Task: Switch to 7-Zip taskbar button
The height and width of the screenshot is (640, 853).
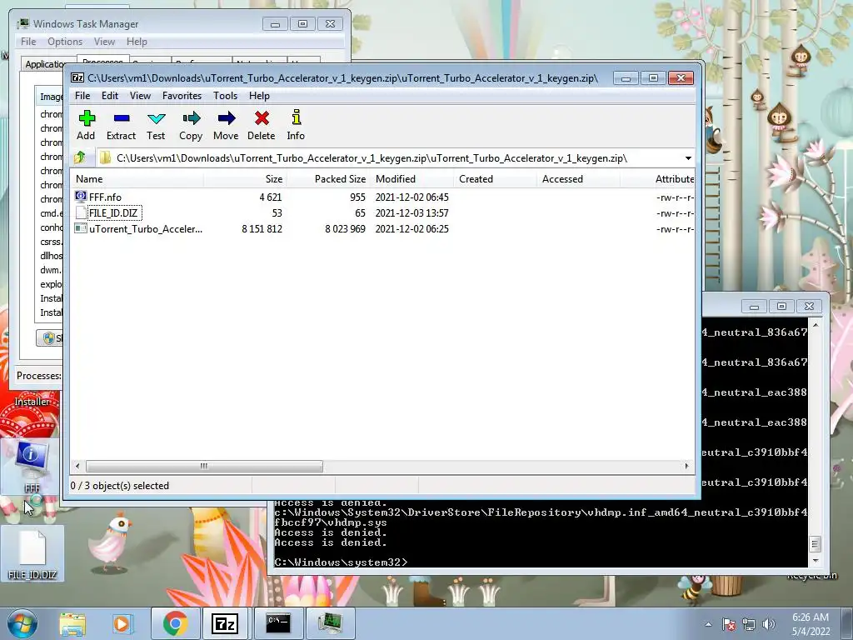Action: pyautogui.click(x=225, y=623)
